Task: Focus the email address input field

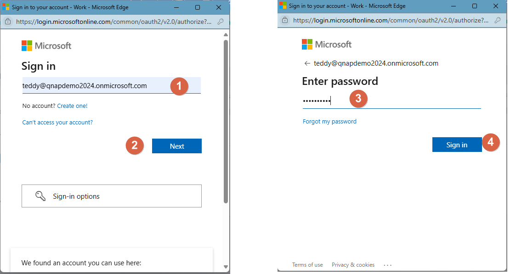Action: (92, 86)
